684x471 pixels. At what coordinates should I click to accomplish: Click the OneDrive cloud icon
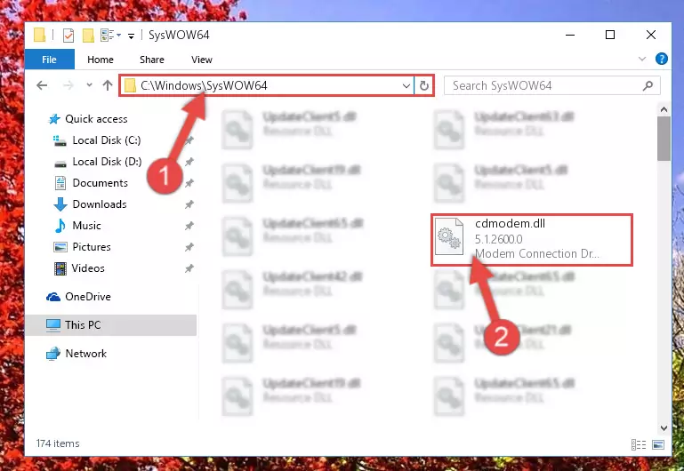pyautogui.click(x=53, y=297)
